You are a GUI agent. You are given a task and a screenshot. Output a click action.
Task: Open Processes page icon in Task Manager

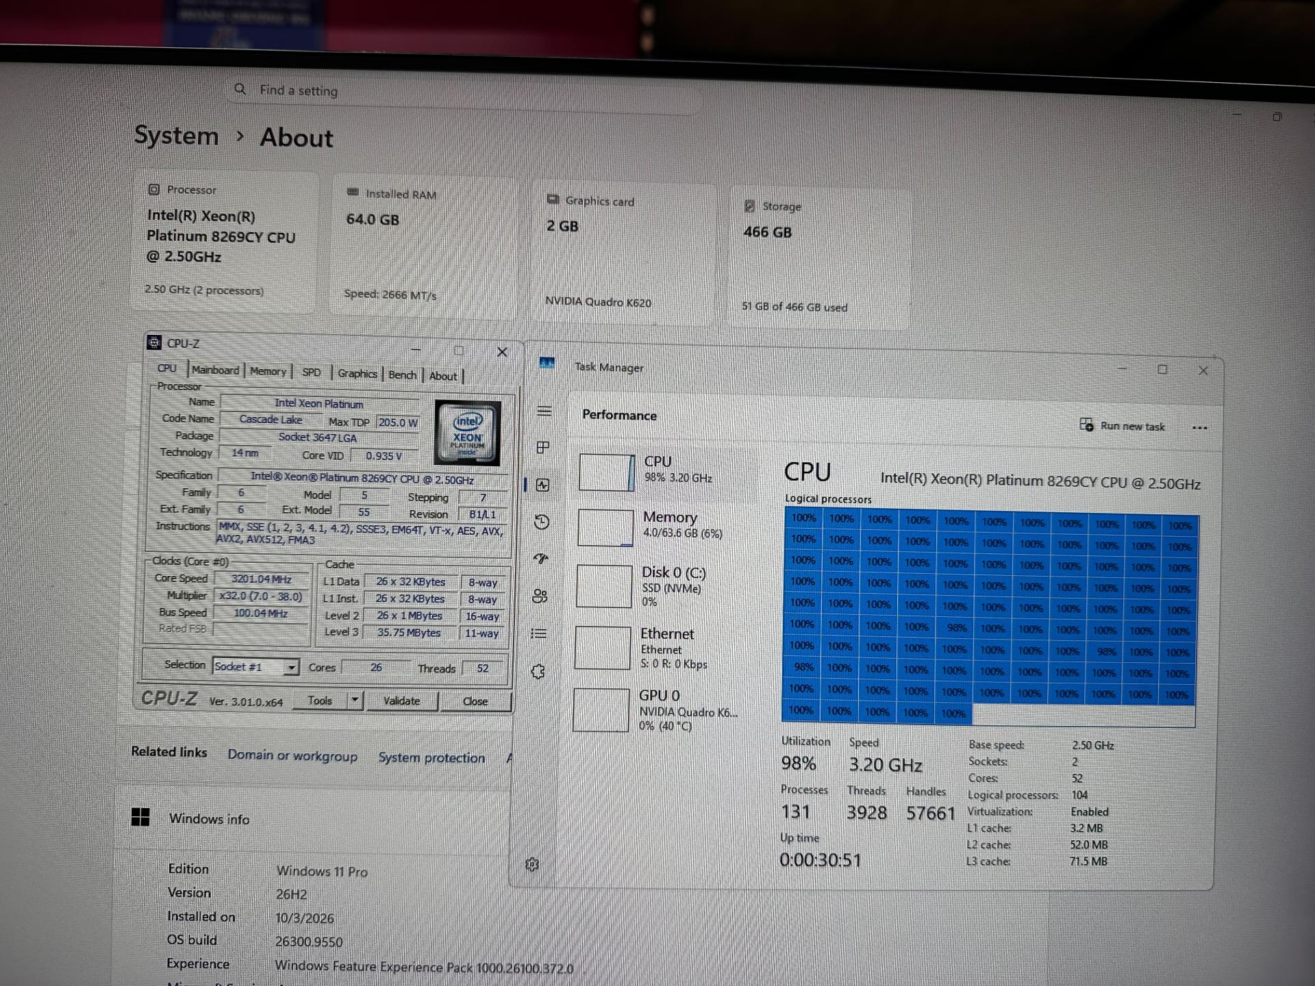543,447
